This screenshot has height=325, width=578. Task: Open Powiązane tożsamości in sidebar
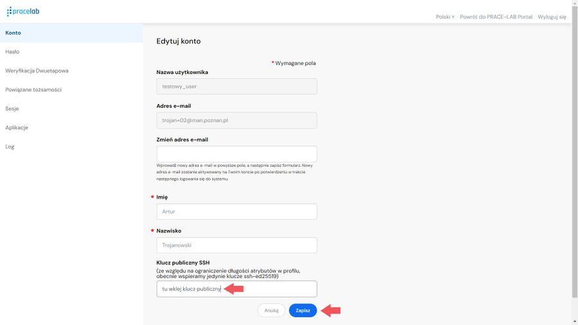point(71,89)
